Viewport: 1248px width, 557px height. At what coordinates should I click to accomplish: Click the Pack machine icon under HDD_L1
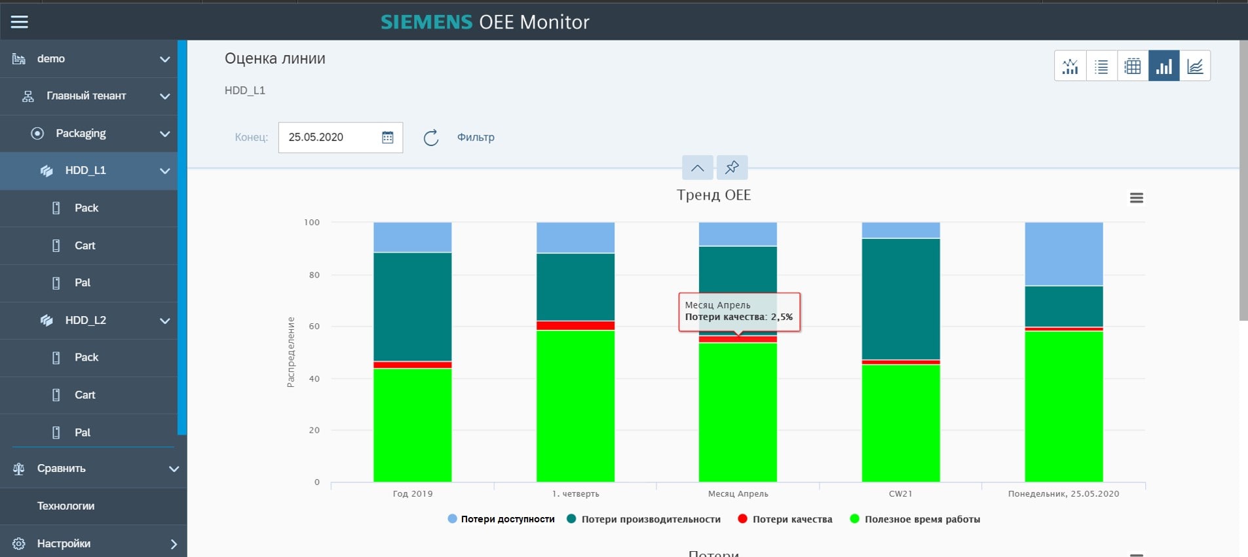(56, 208)
